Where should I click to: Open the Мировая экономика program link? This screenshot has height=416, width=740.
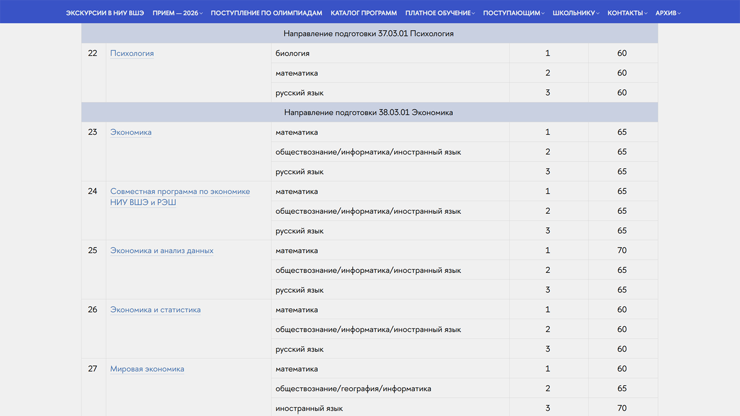pos(147,369)
